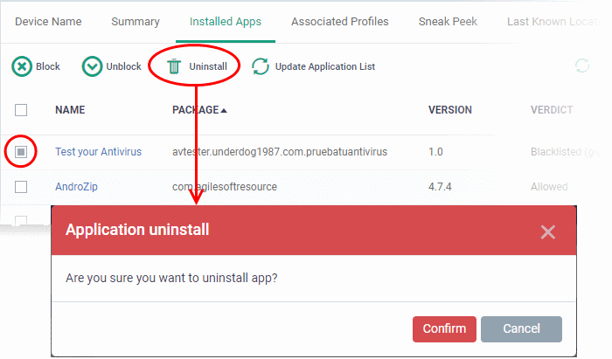Go to the Sneak Peek tab
Screen dimensions: 612x359
[x=448, y=22]
